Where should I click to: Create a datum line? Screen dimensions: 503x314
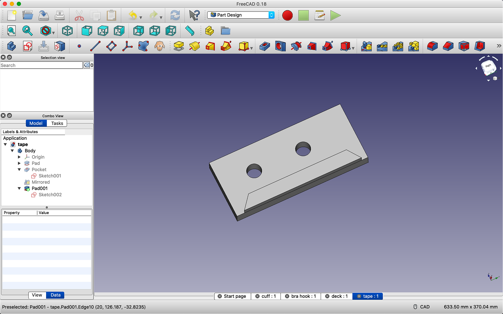click(95, 46)
